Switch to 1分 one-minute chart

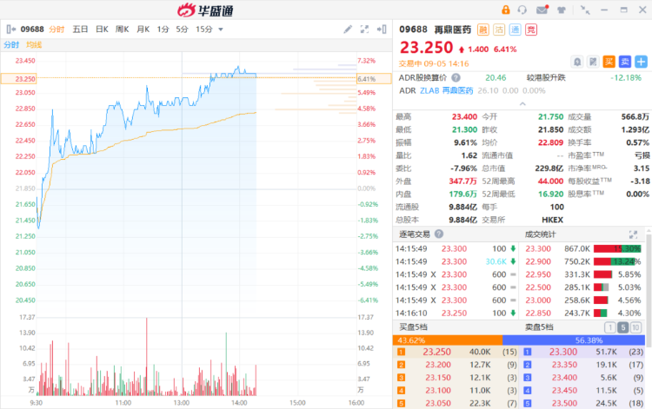[x=163, y=29]
